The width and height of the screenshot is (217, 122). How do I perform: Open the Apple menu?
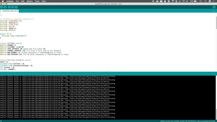3,1
